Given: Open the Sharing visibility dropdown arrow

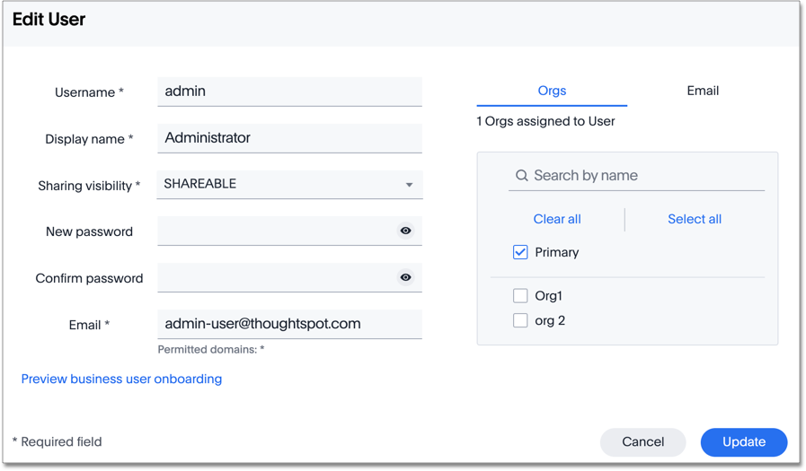Looking at the screenshot, I should 409,185.
